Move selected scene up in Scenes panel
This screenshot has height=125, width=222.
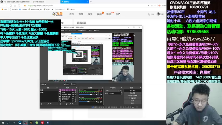point(48,104)
